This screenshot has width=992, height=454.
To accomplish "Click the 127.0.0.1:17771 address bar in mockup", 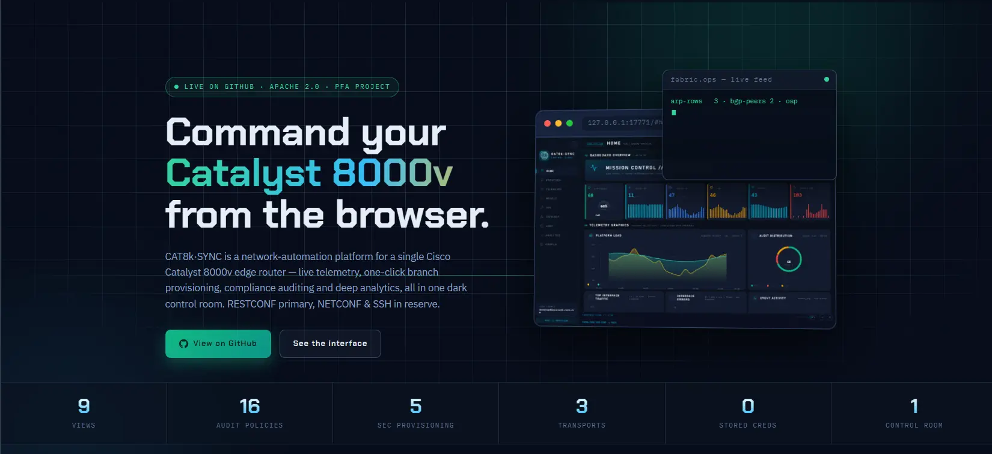I will [623, 123].
